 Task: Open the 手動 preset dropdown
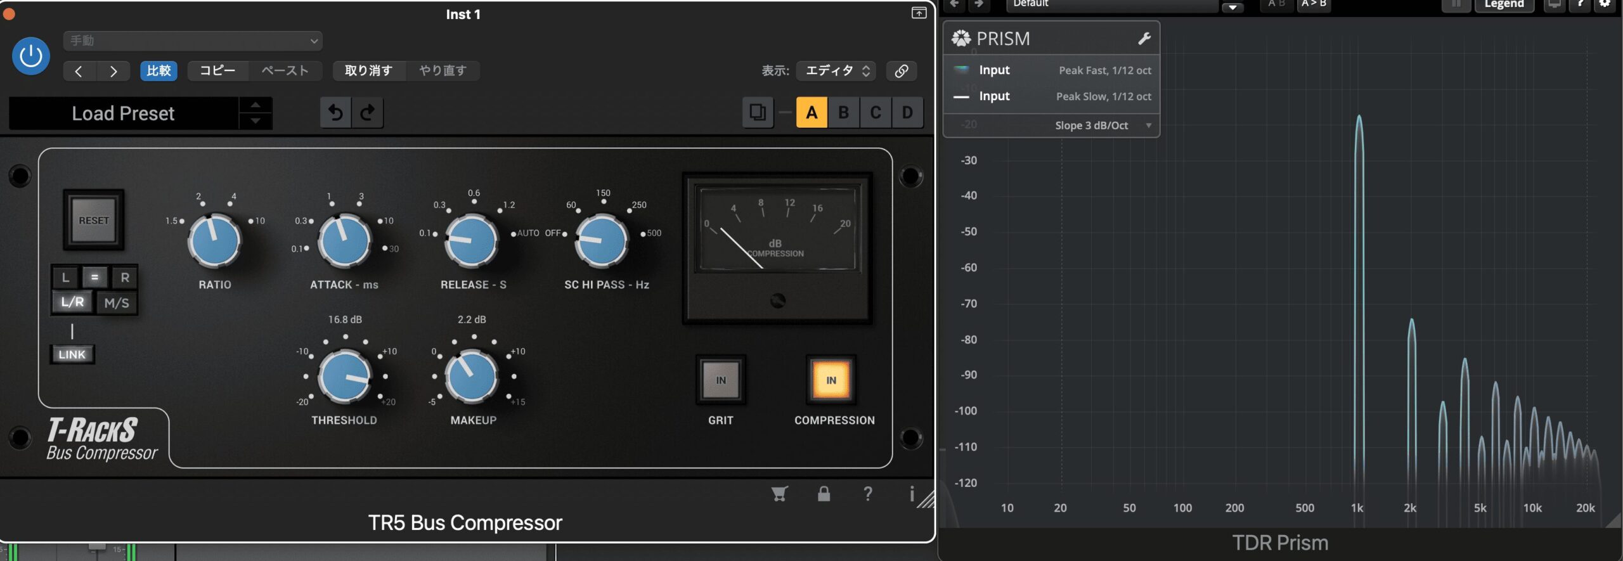(x=193, y=41)
